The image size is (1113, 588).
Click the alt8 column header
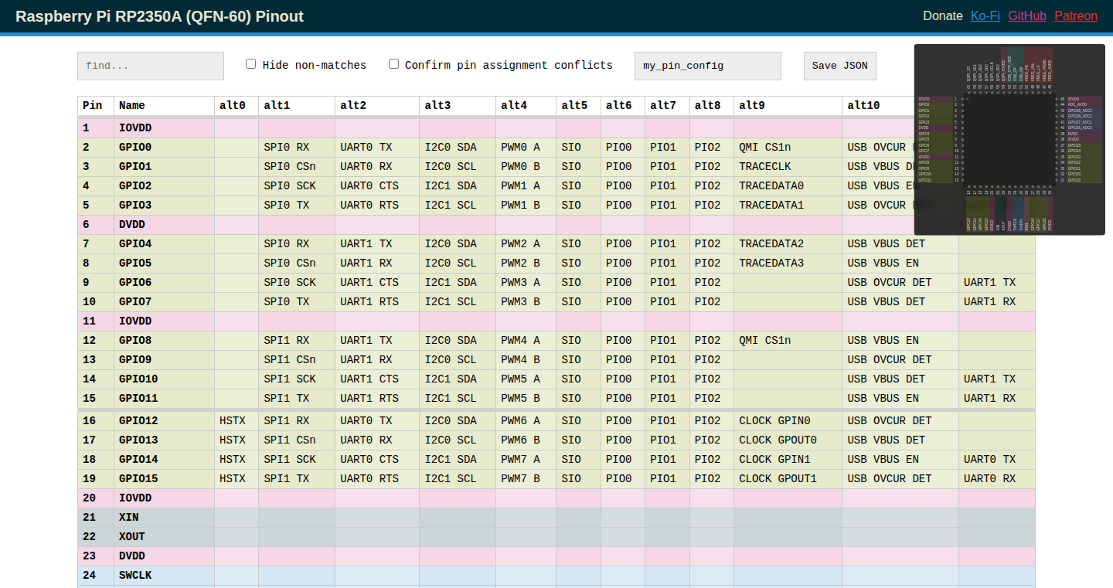(x=712, y=106)
